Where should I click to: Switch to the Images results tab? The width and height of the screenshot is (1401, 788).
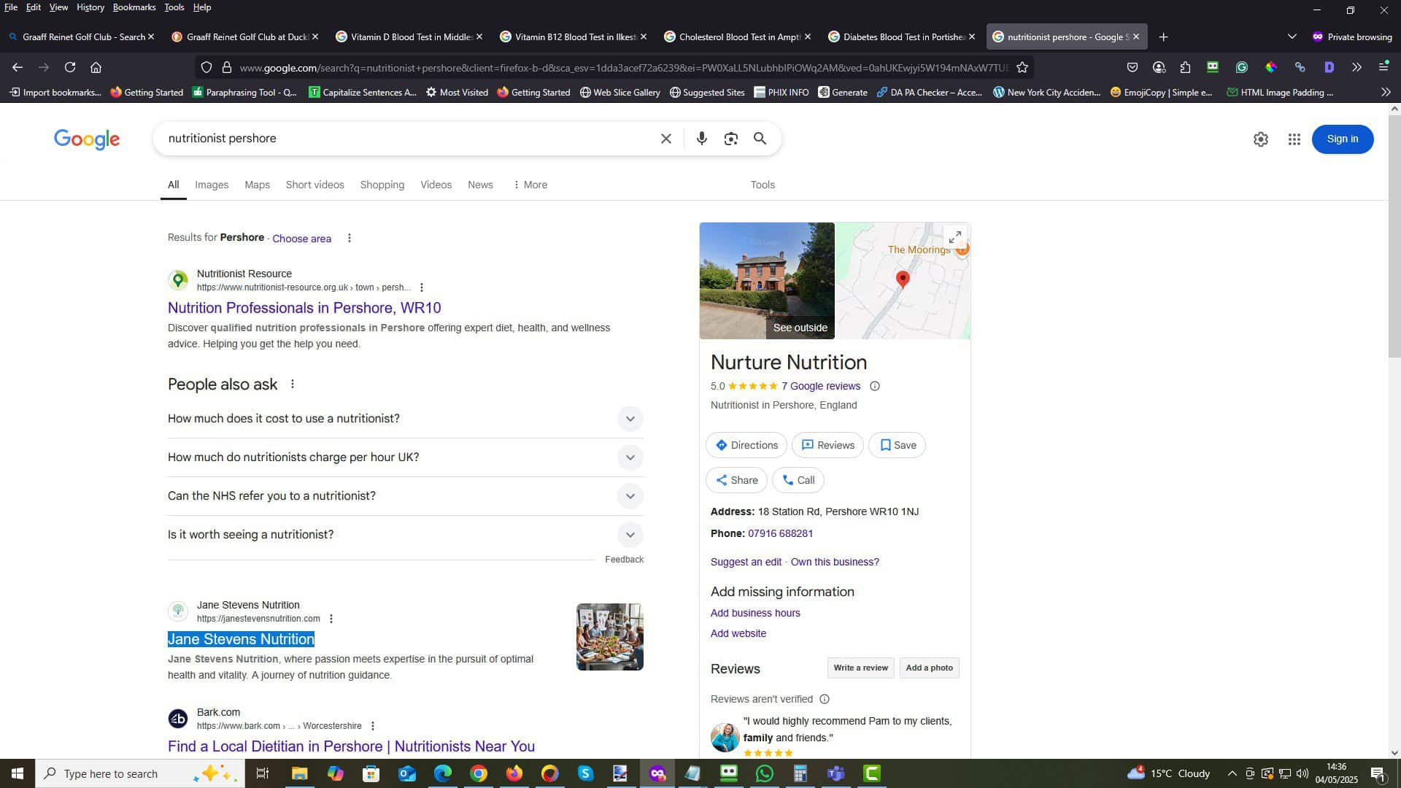click(x=212, y=185)
